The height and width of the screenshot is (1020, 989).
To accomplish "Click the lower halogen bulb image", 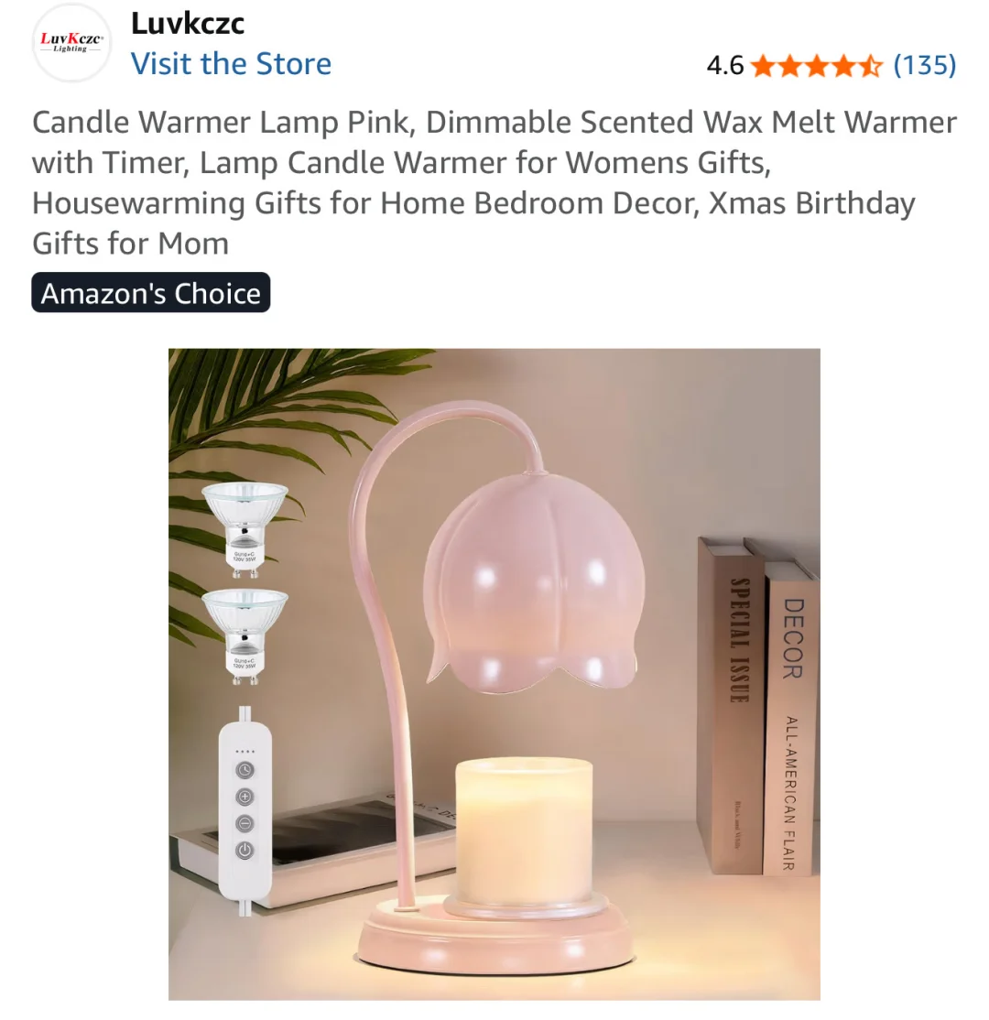I will tap(245, 636).
